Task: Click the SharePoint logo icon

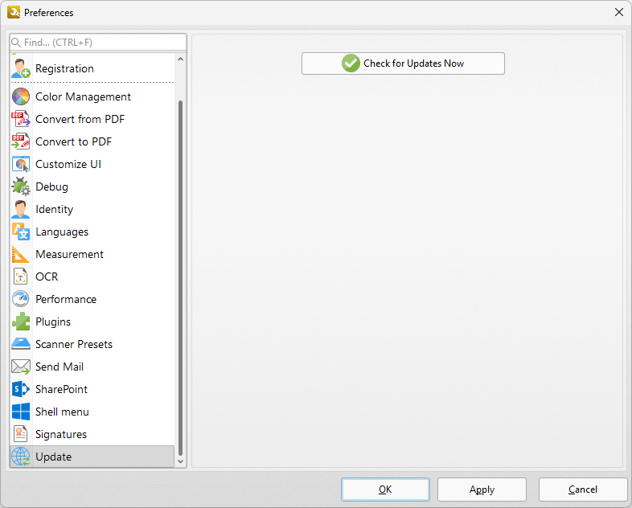Action: click(21, 389)
